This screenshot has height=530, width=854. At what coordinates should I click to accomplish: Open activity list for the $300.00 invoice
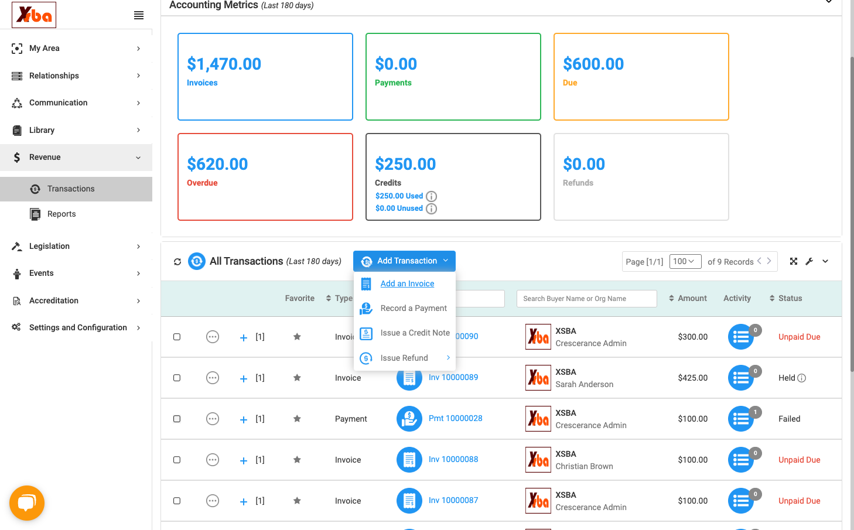pyautogui.click(x=741, y=337)
